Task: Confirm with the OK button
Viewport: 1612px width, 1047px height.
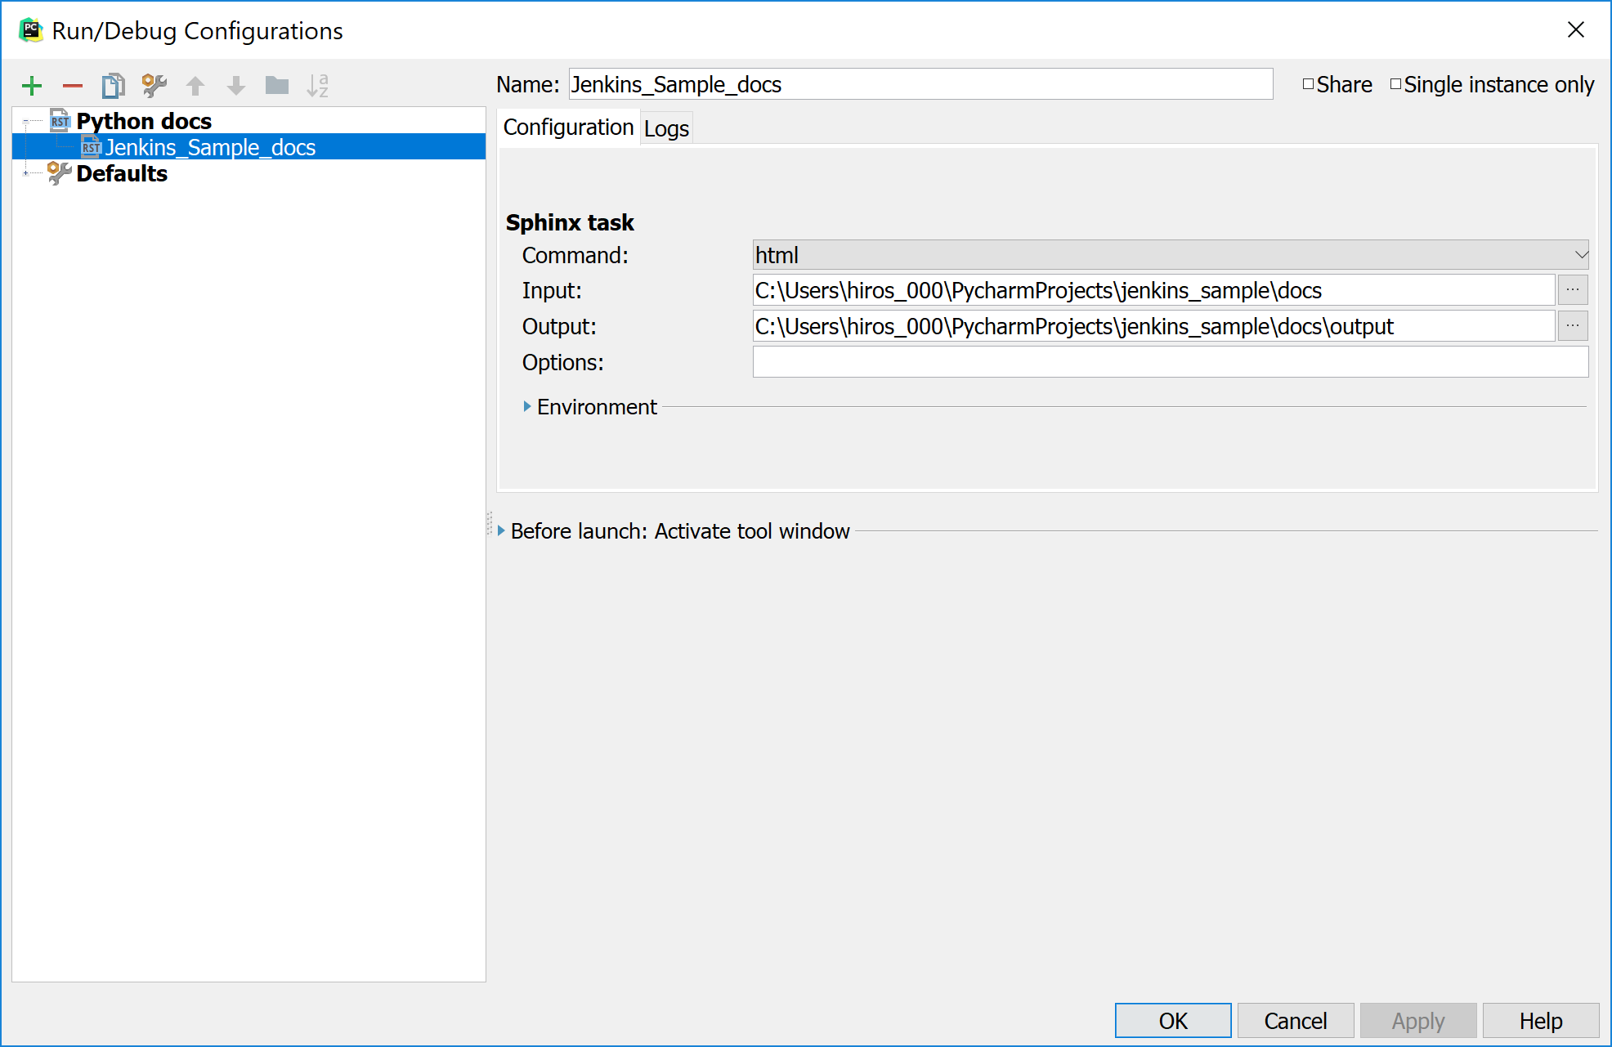Action: coord(1173,1021)
